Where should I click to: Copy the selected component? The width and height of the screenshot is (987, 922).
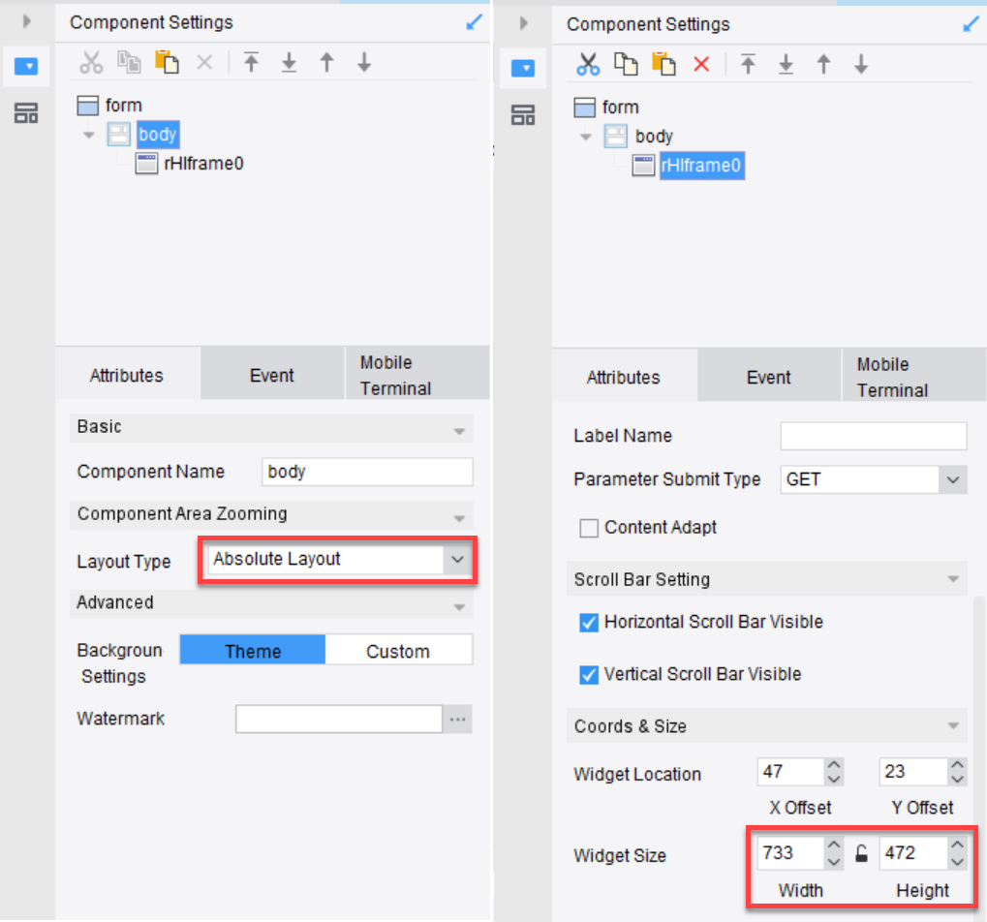click(x=626, y=64)
